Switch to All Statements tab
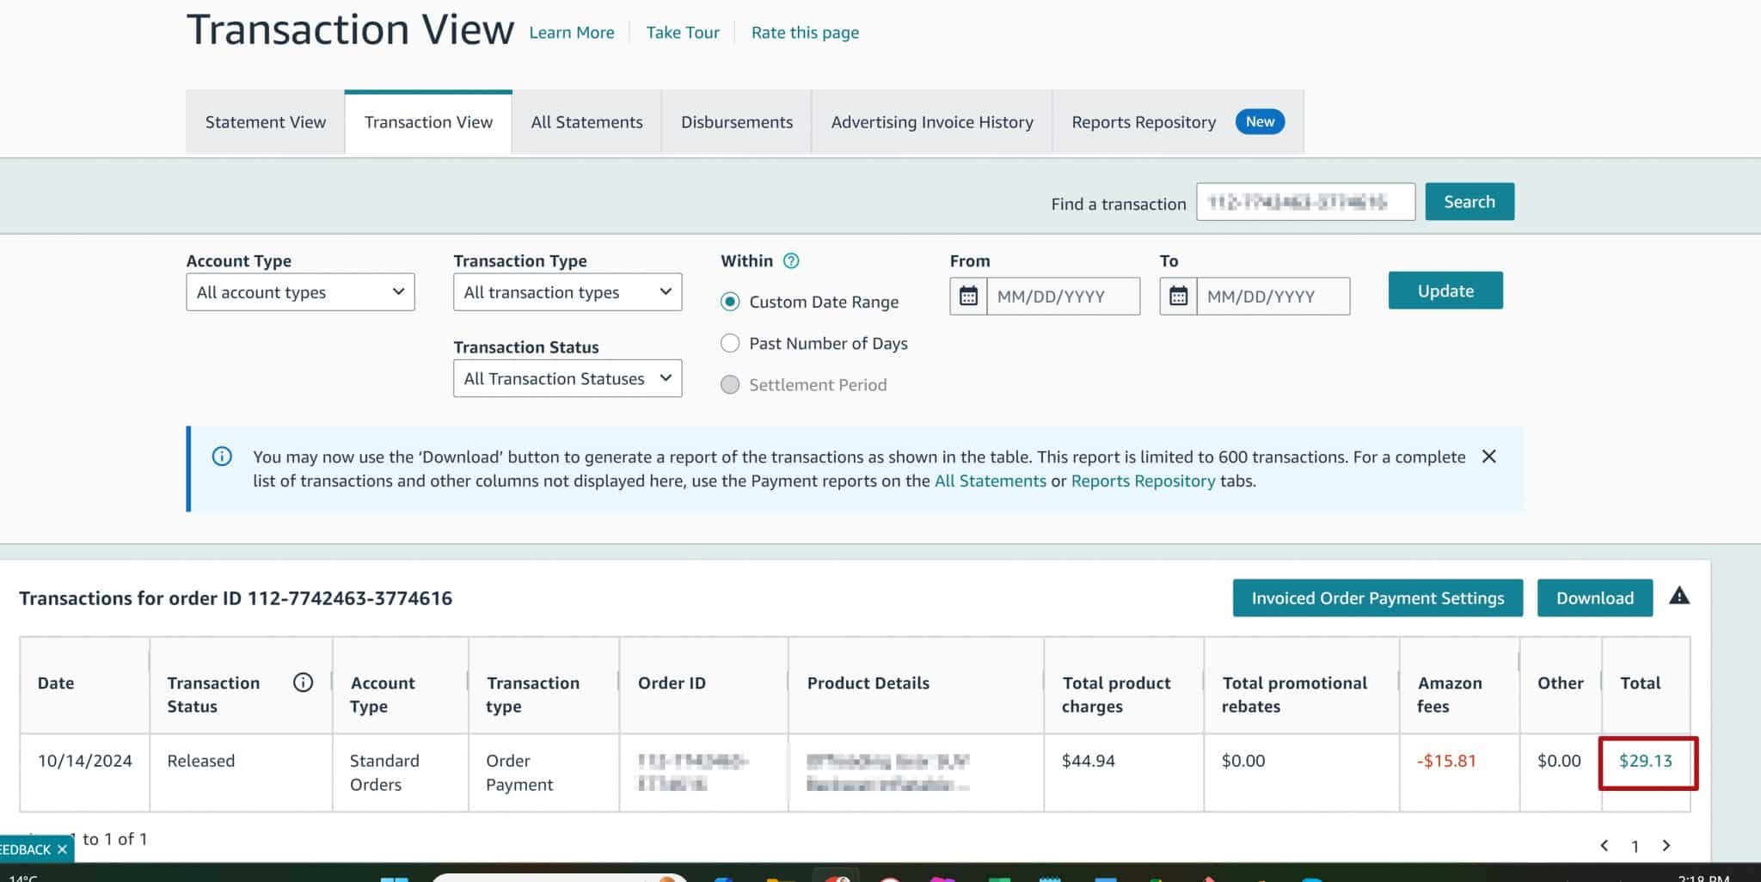This screenshot has width=1761, height=882. [x=586, y=122]
